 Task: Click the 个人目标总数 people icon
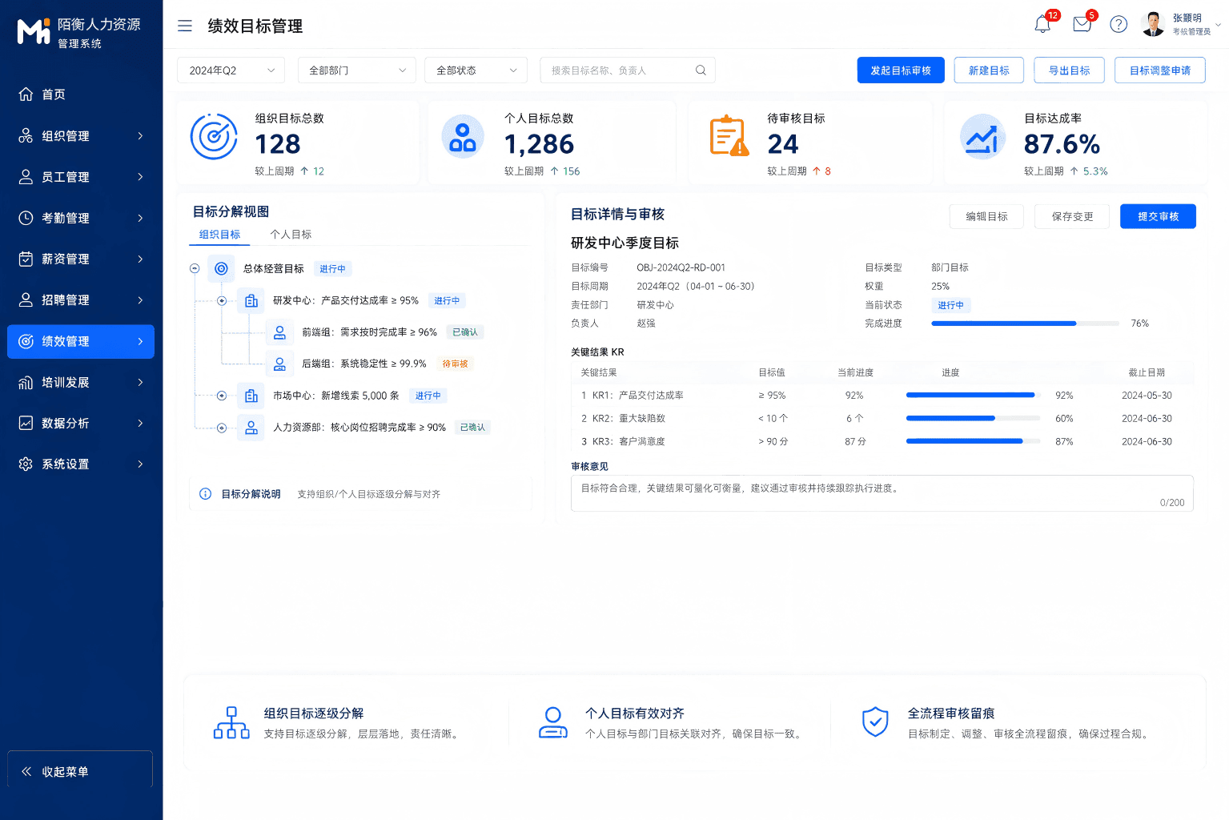[463, 136]
